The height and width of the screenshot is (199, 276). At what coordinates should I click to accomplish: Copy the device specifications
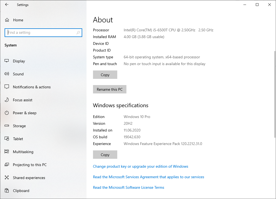click(x=105, y=75)
